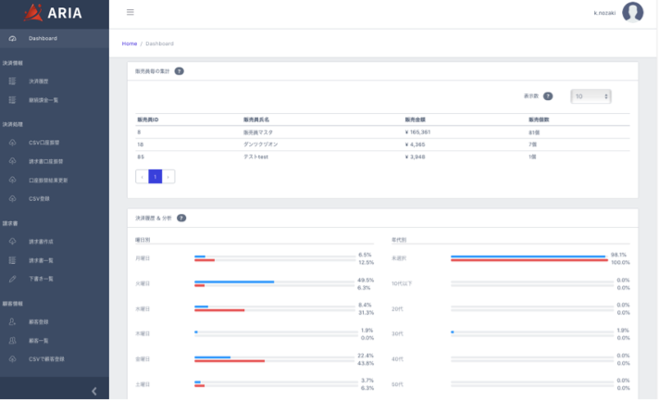Click the pencil icon for 下書き一覧
Viewport: 659px width, 400px height.
click(x=12, y=278)
